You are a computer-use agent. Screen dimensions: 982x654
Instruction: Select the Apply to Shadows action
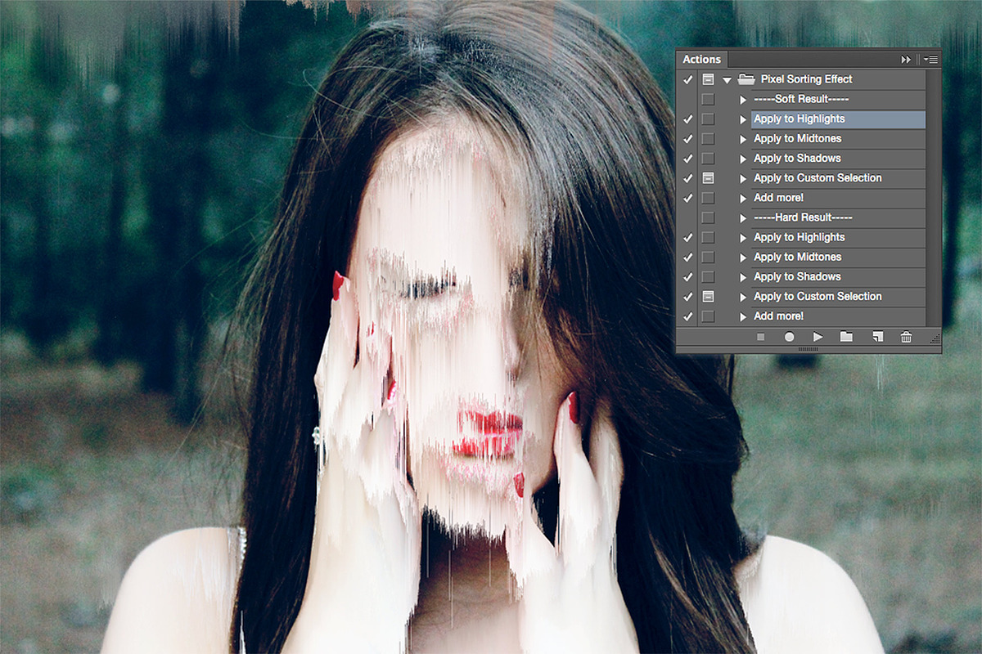click(x=798, y=158)
